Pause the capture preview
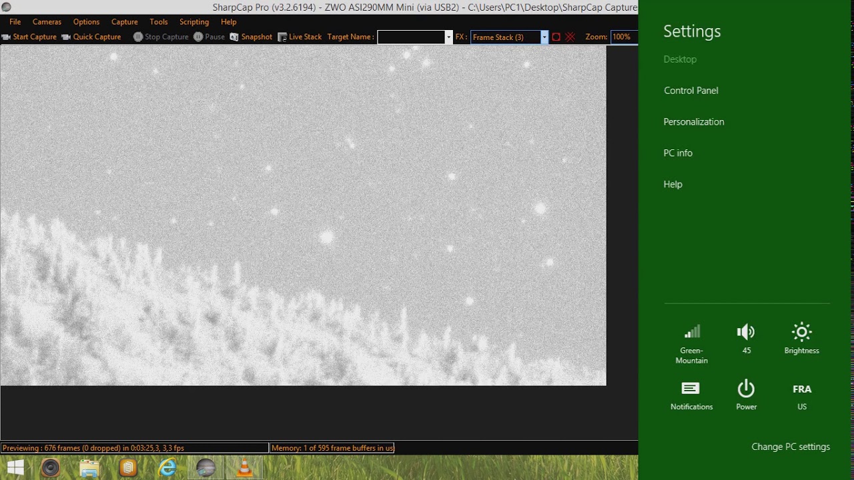This screenshot has height=480, width=854. click(209, 37)
